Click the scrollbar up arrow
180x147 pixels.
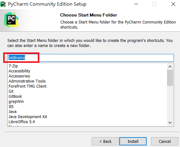170,67
